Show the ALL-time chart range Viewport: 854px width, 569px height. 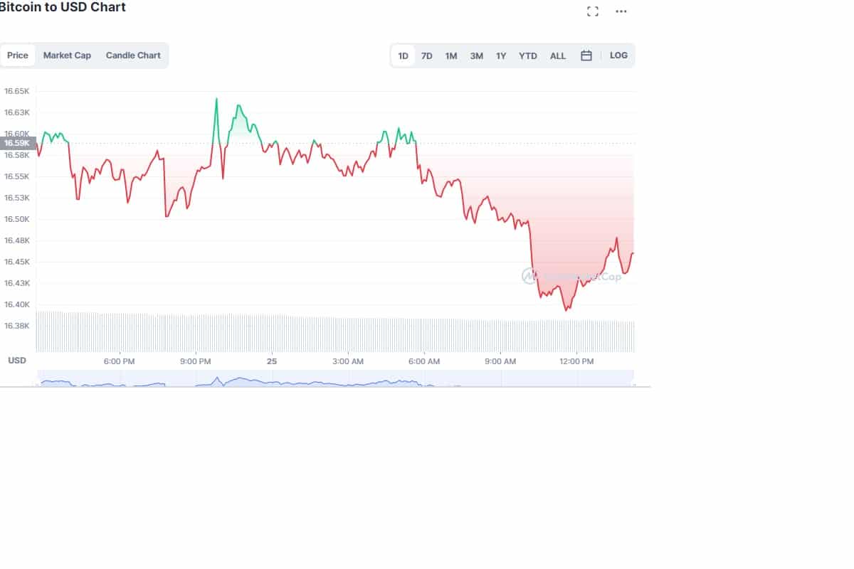point(558,55)
